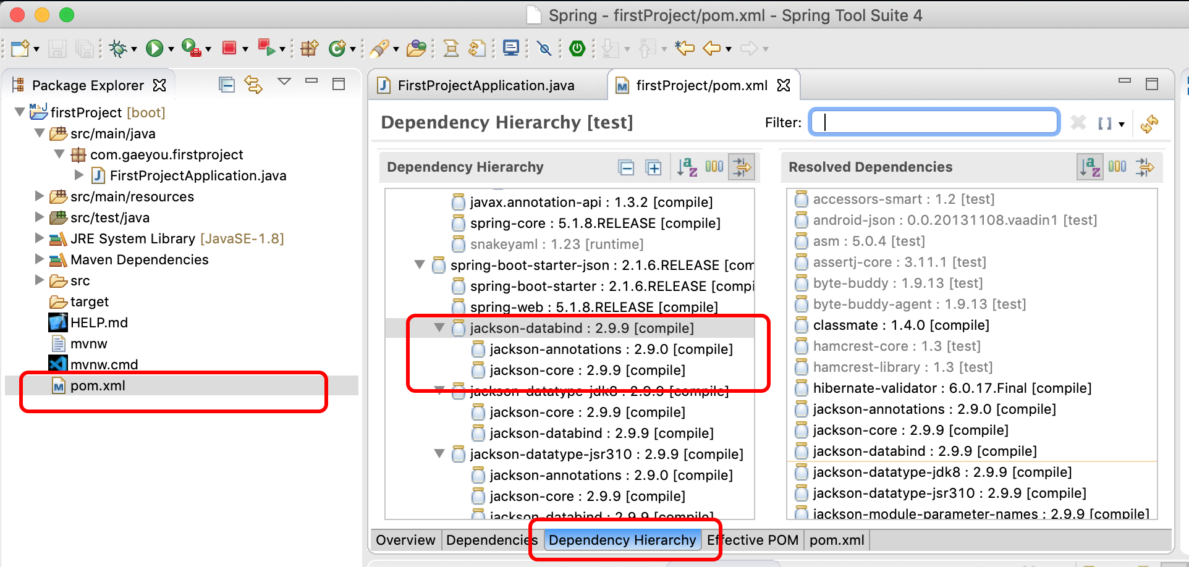Expand src/main/resources folder
This screenshot has width=1189, height=567.
click(40, 196)
